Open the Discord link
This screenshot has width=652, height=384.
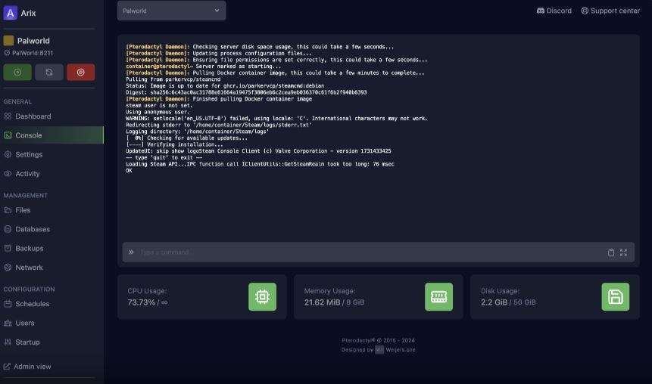click(554, 11)
